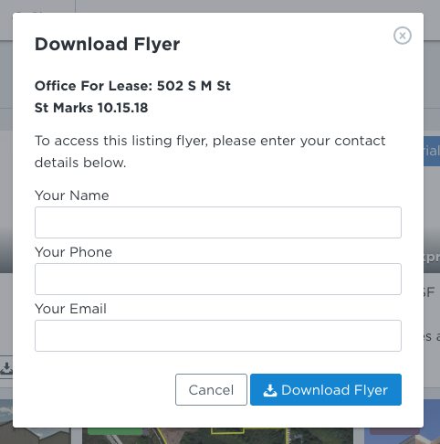Viewport: 440px width, 444px height.
Task: Click the Office For Lease listing title
Action: 132,86
